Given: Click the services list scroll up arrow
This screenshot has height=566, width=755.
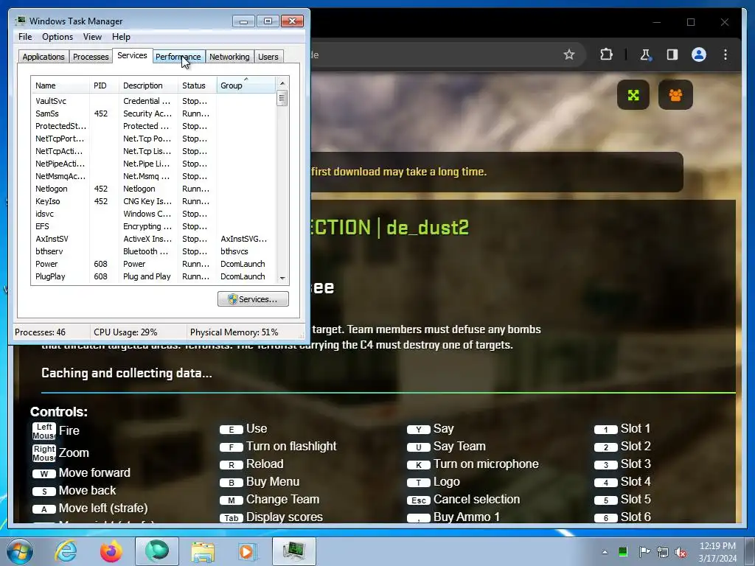Looking at the screenshot, I should tap(282, 83).
